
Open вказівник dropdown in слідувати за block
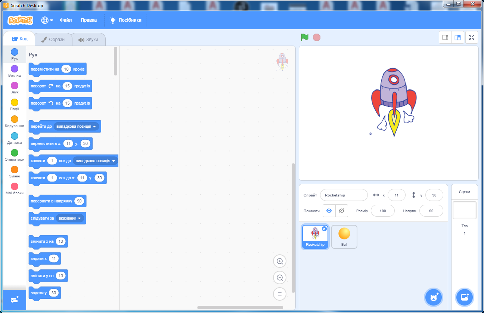70,218
